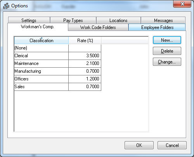Screen dimensions: 194x157
Task: Select the Officers classification row
Action: tap(57, 79)
